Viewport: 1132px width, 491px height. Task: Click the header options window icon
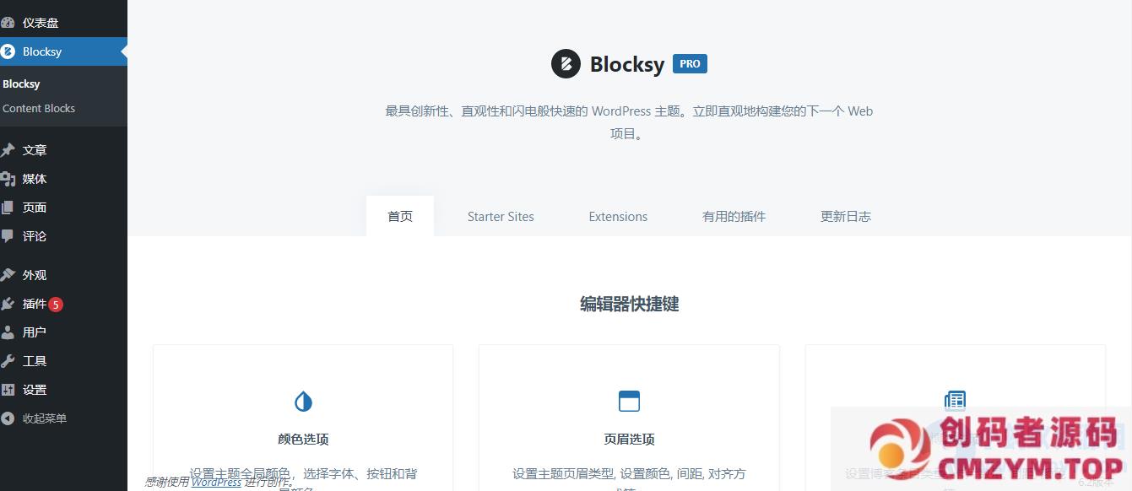point(629,401)
